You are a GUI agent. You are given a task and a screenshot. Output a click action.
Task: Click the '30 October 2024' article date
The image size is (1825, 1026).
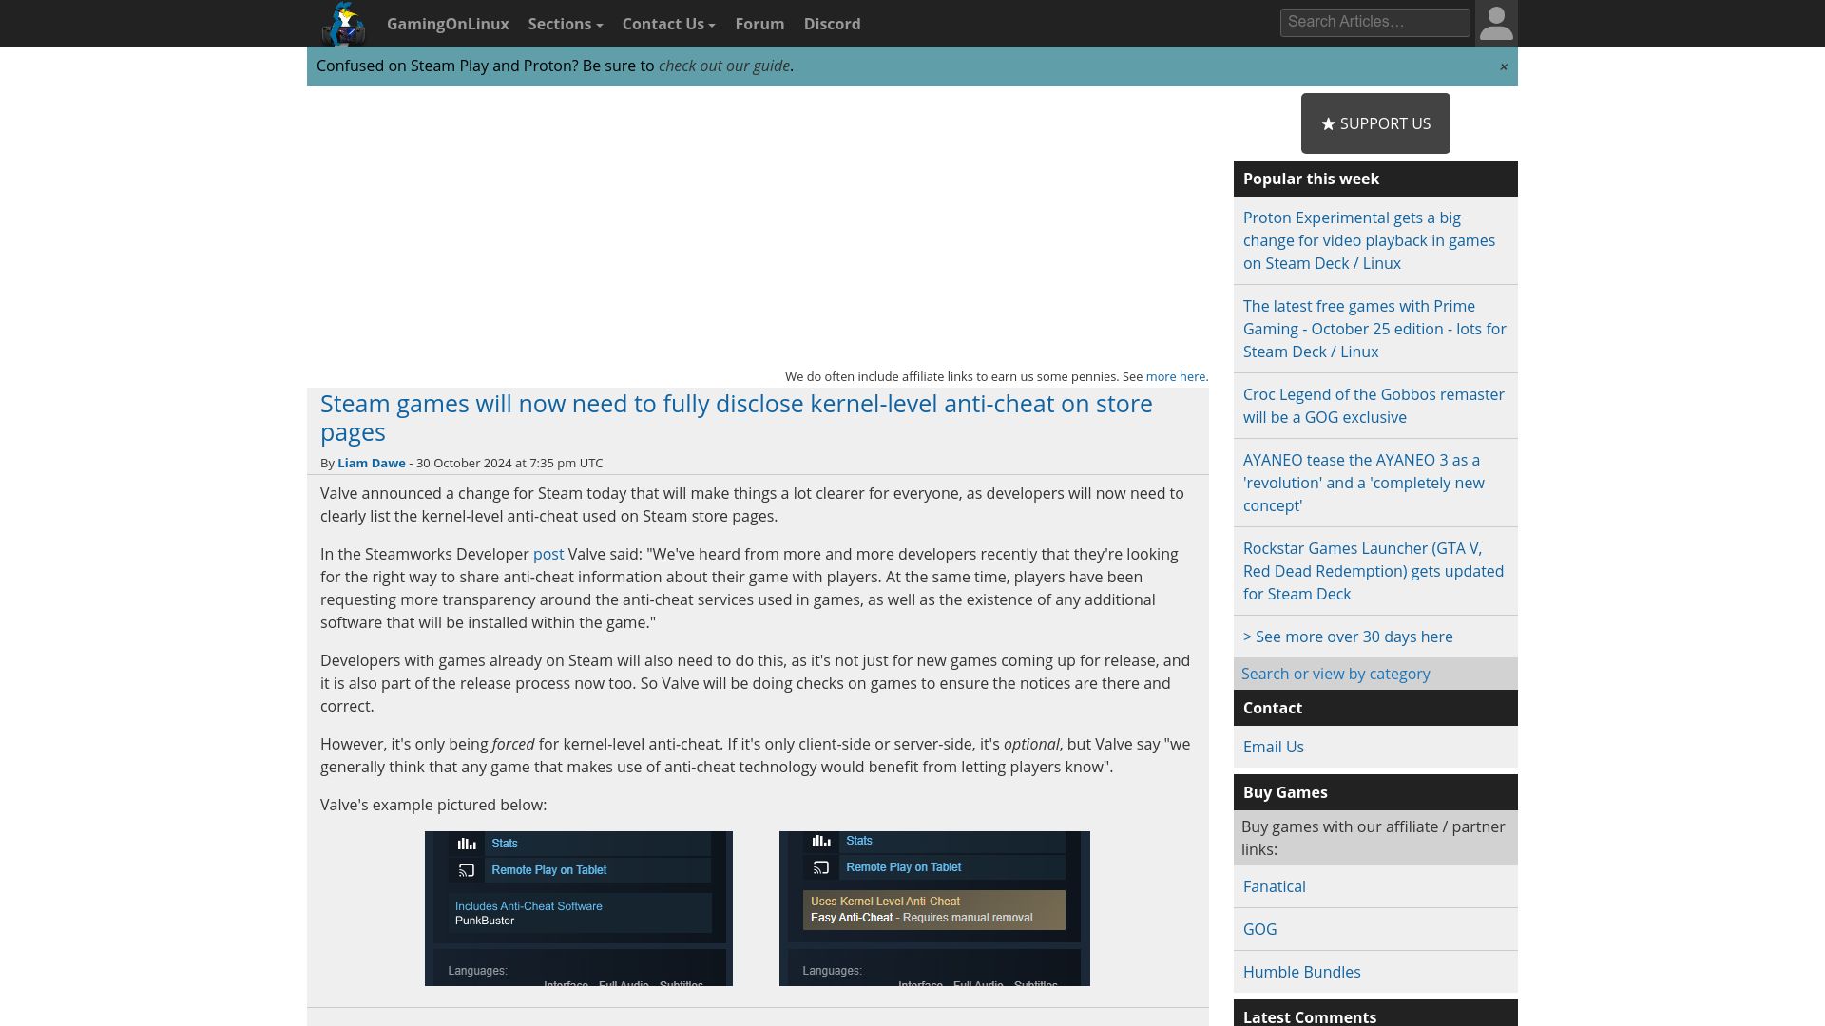464,463
